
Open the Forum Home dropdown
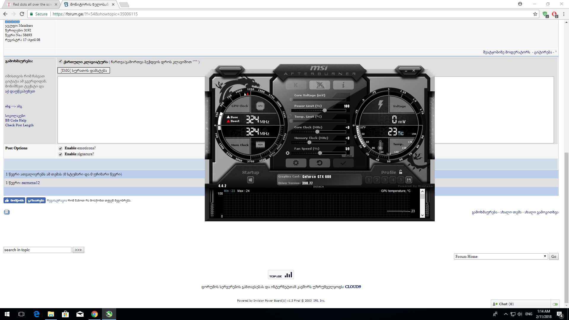coord(501,257)
